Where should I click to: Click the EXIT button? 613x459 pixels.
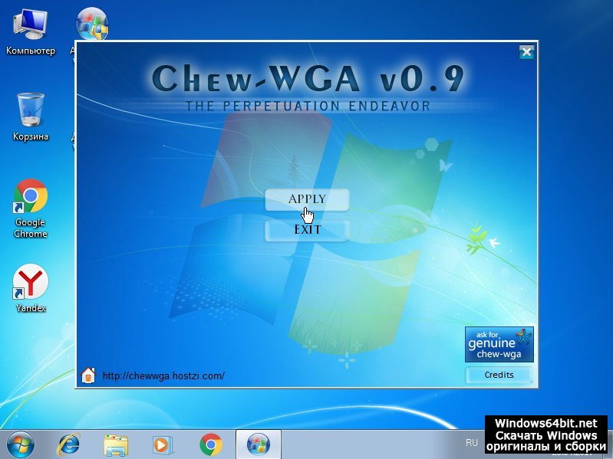(307, 230)
